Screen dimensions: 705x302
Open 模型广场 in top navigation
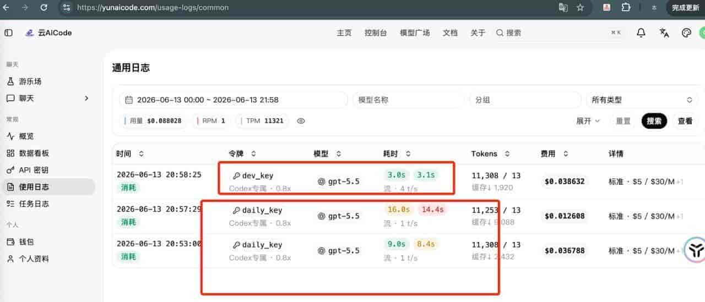[x=415, y=33]
